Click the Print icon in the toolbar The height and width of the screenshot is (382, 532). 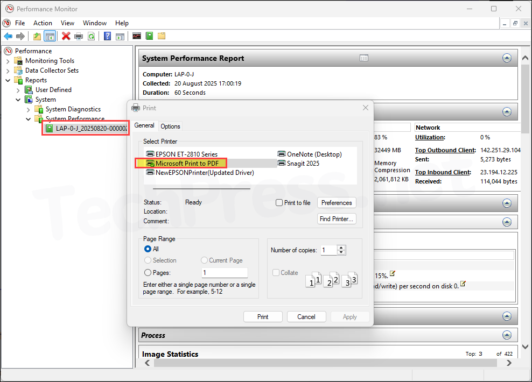coord(79,36)
